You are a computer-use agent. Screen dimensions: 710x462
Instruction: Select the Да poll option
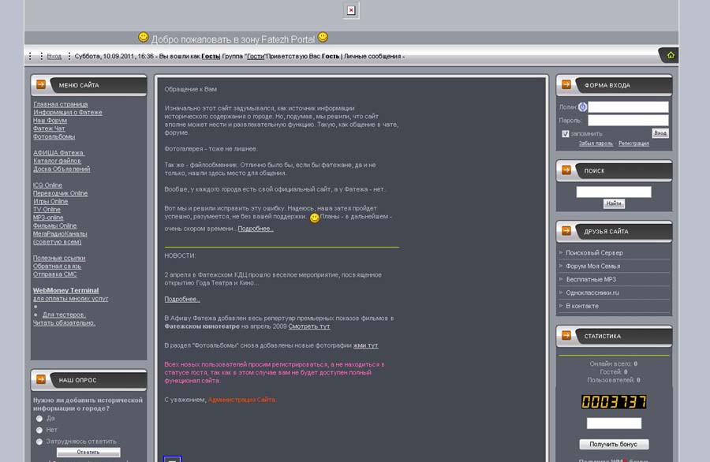coord(39,419)
